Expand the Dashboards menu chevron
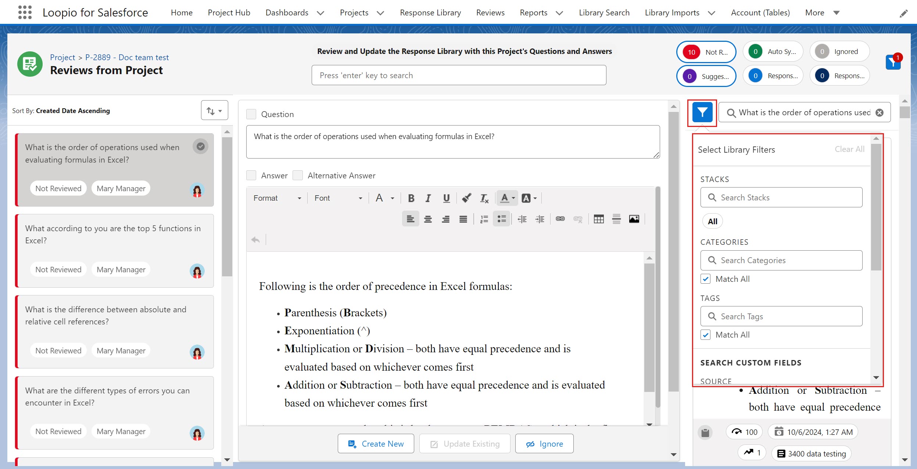This screenshot has height=469, width=917. [x=320, y=13]
